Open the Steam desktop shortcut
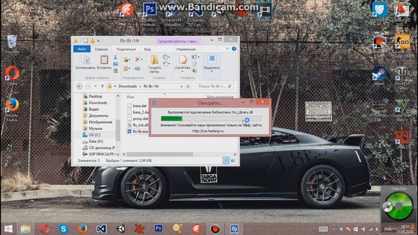The width and height of the screenshot is (418, 235). [379, 76]
